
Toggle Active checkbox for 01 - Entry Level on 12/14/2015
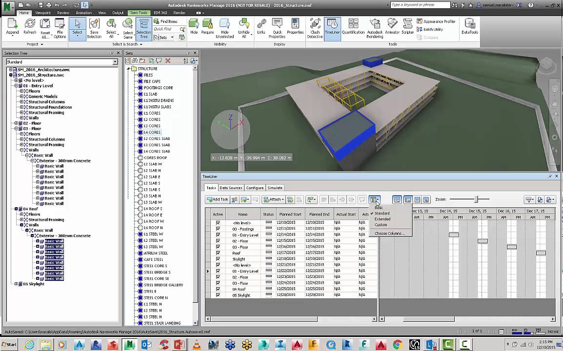218,234
